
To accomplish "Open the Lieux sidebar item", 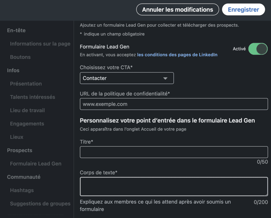I will [16, 137].
